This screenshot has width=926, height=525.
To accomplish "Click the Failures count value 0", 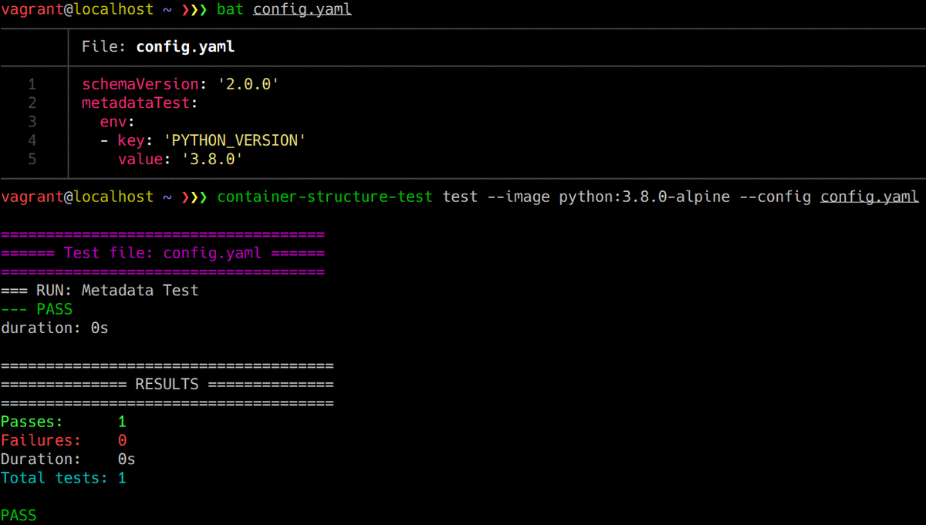I will tap(122, 440).
